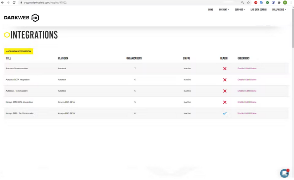The image size is (294, 180).
Task: Reload the page in the browser
Action: pyautogui.click(x=14, y=3)
